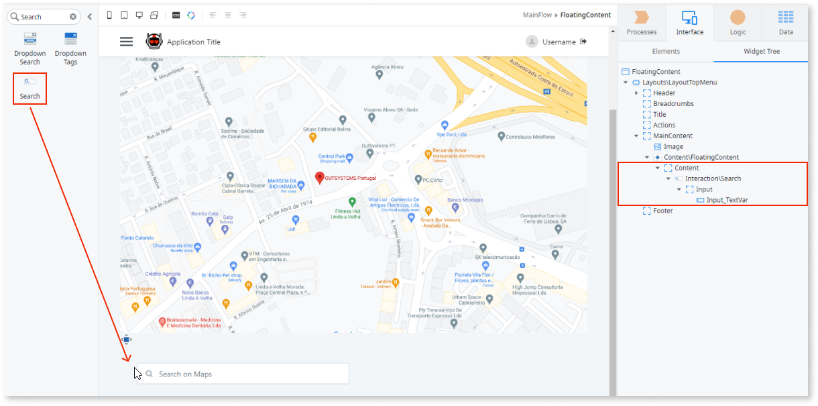Select the phone preview icon
This screenshot has height=406, width=818.
tap(109, 15)
